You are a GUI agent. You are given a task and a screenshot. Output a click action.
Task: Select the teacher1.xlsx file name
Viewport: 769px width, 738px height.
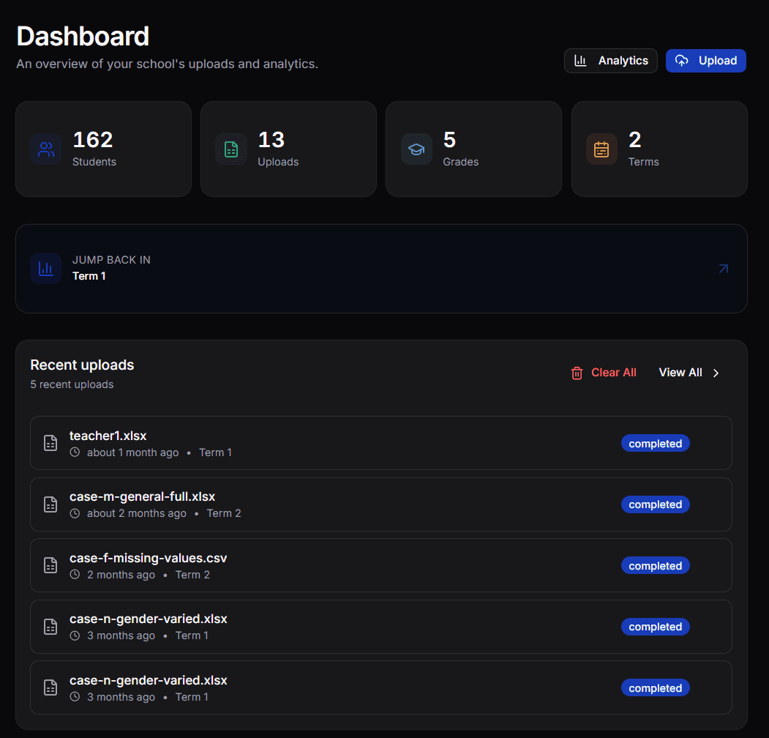click(108, 436)
